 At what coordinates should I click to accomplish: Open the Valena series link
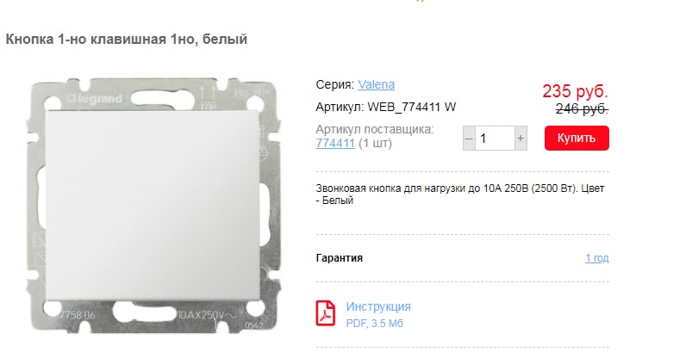376,84
